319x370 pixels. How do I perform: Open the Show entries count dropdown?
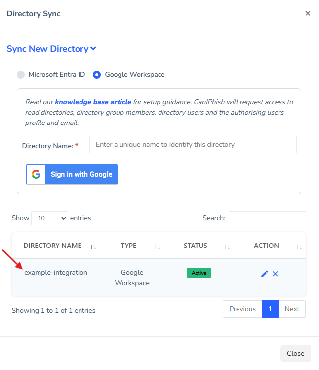(49, 218)
